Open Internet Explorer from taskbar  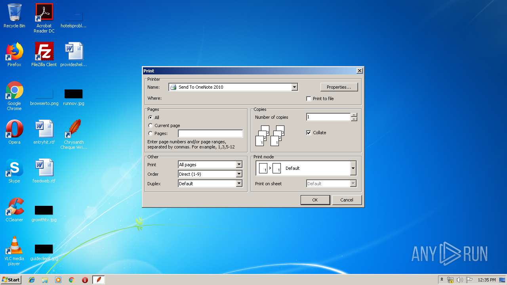point(32,280)
